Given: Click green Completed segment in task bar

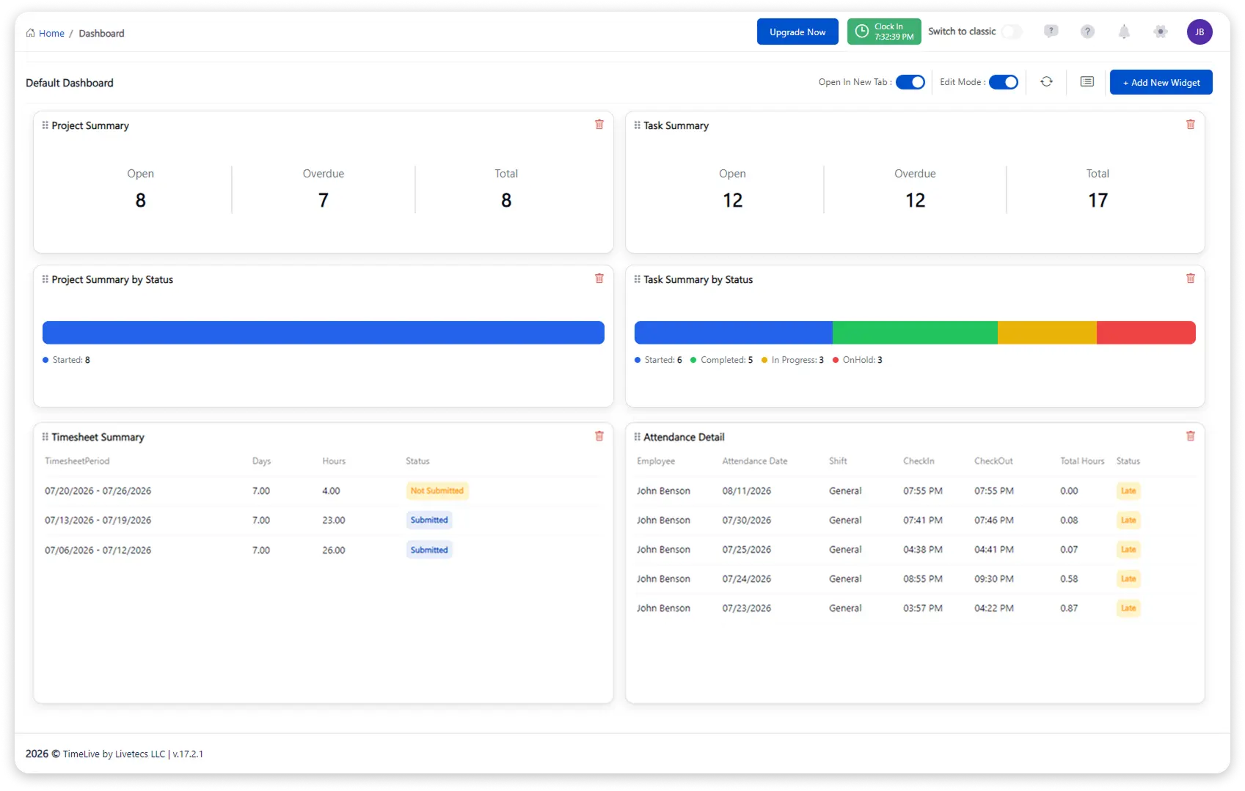Looking at the screenshot, I should pyautogui.click(x=915, y=332).
